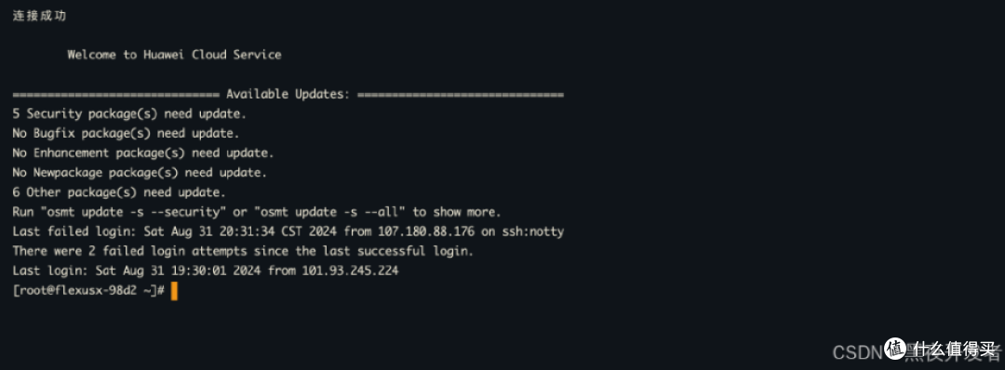The height and width of the screenshot is (370, 1005).
Task: Click the 什么值得买 round logo icon
Action: [x=897, y=349]
